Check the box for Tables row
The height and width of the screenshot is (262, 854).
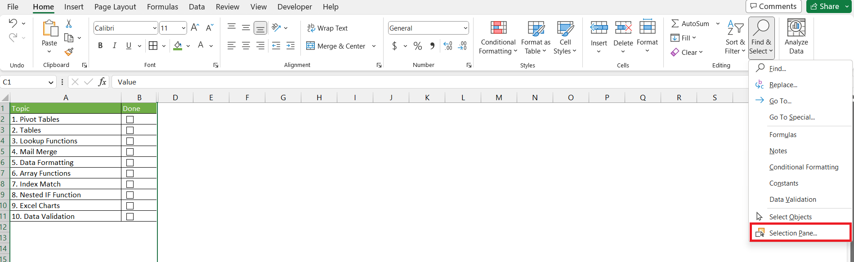pos(130,130)
